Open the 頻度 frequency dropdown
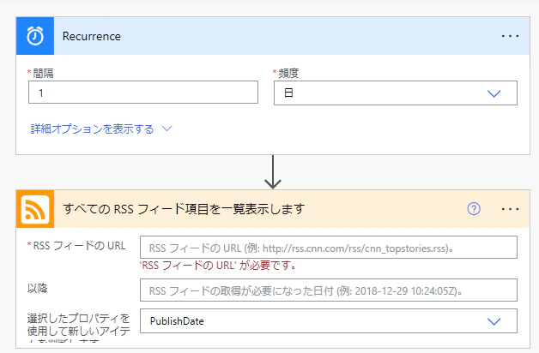The height and width of the screenshot is (353, 539). point(396,93)
